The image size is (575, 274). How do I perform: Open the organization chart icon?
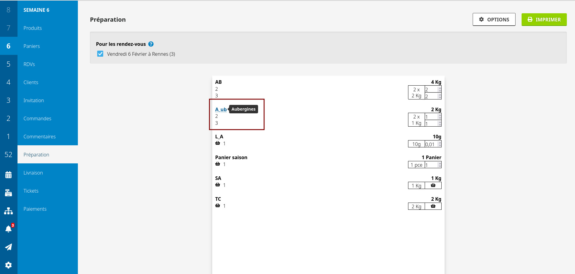click(8, 211)
